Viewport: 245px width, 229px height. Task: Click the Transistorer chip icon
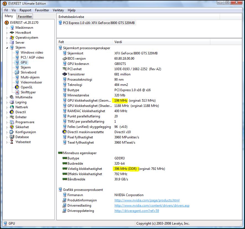coord(65,74)
